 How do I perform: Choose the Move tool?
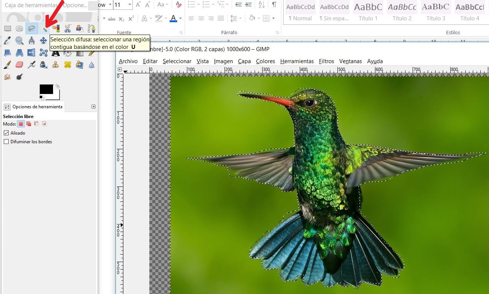click(x=44, y=41)
